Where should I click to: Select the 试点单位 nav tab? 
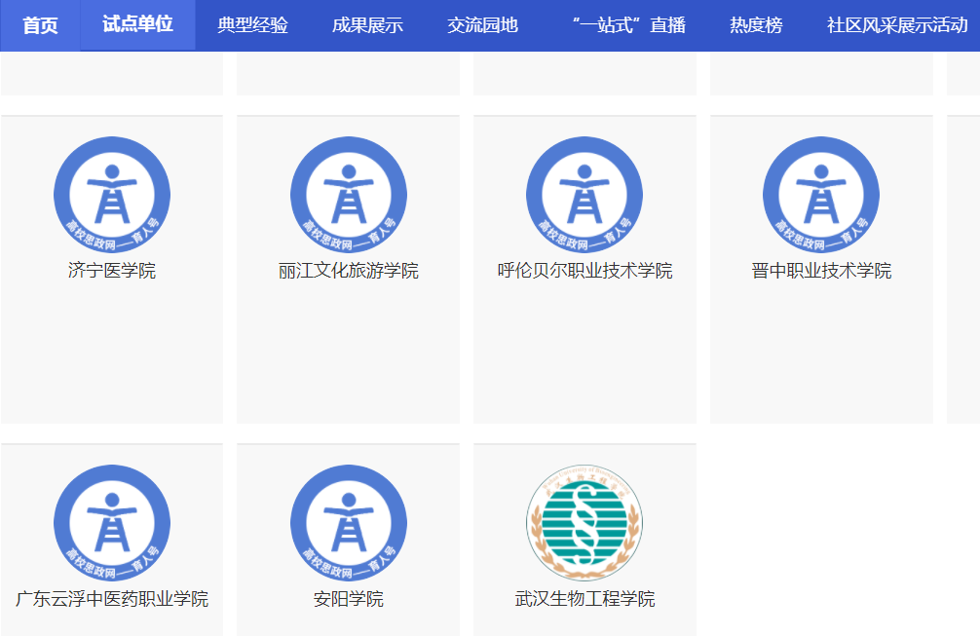(137, 25)
